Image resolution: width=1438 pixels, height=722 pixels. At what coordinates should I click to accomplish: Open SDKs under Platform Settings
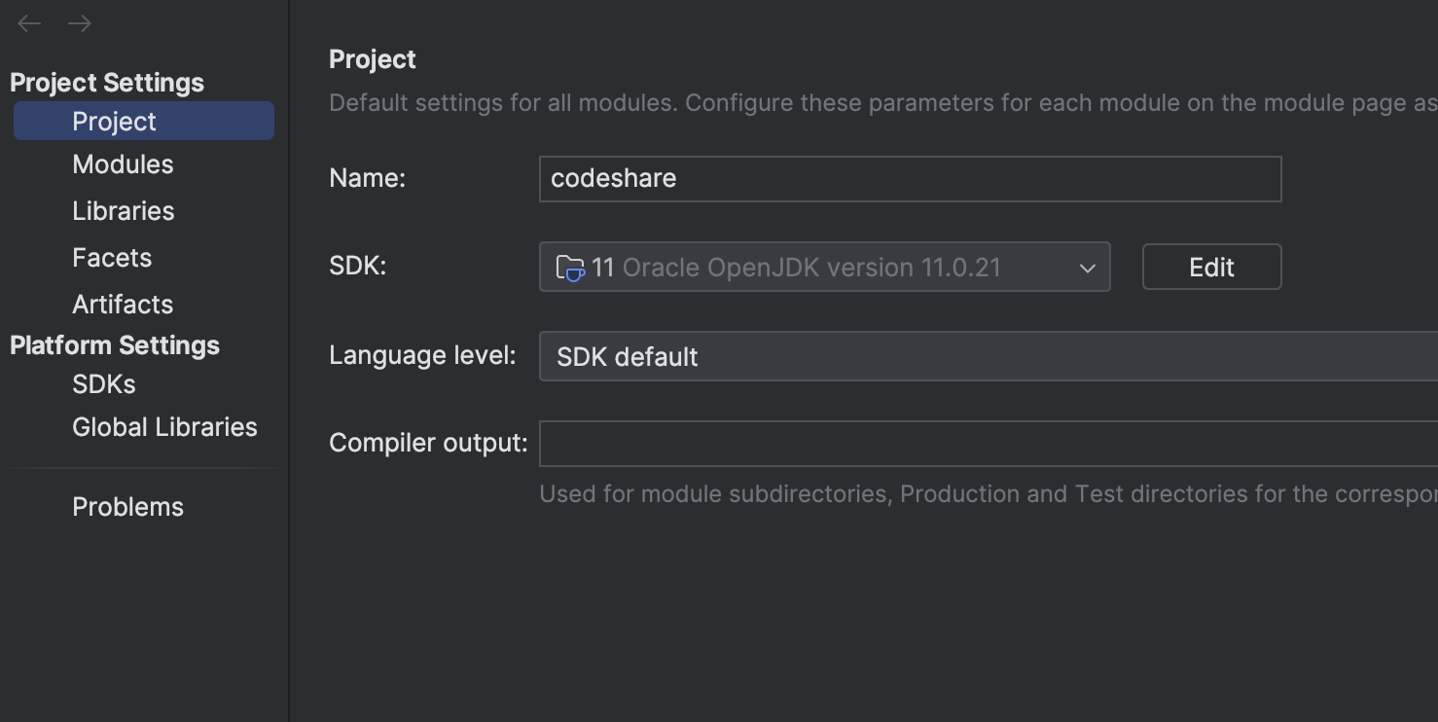click(103, 383)
